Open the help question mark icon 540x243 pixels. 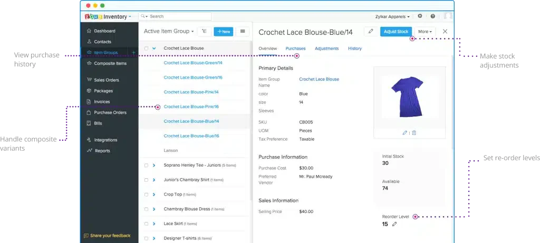433,16
